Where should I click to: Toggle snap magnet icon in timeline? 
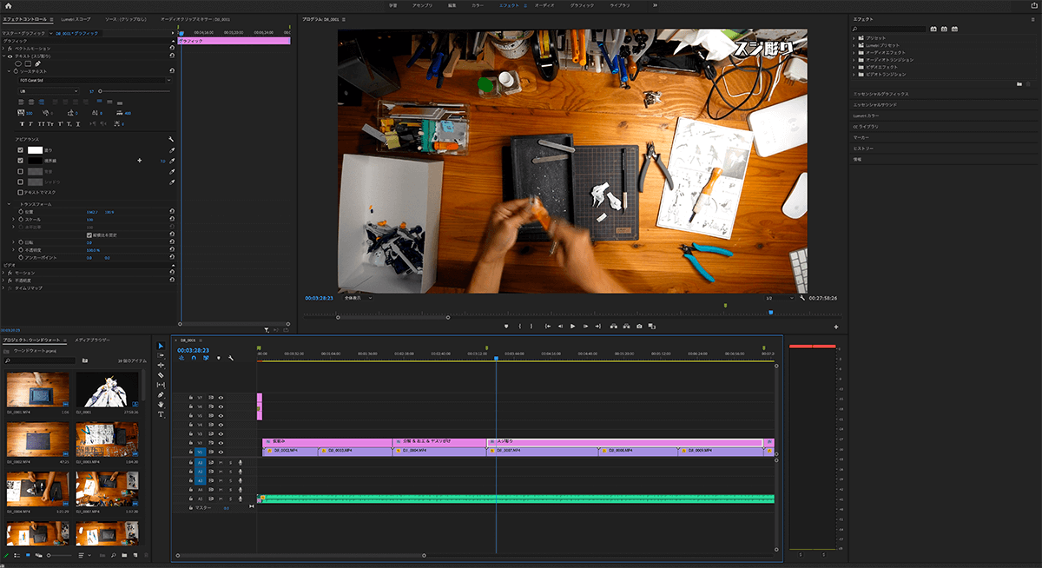click(x=193, y=358)
